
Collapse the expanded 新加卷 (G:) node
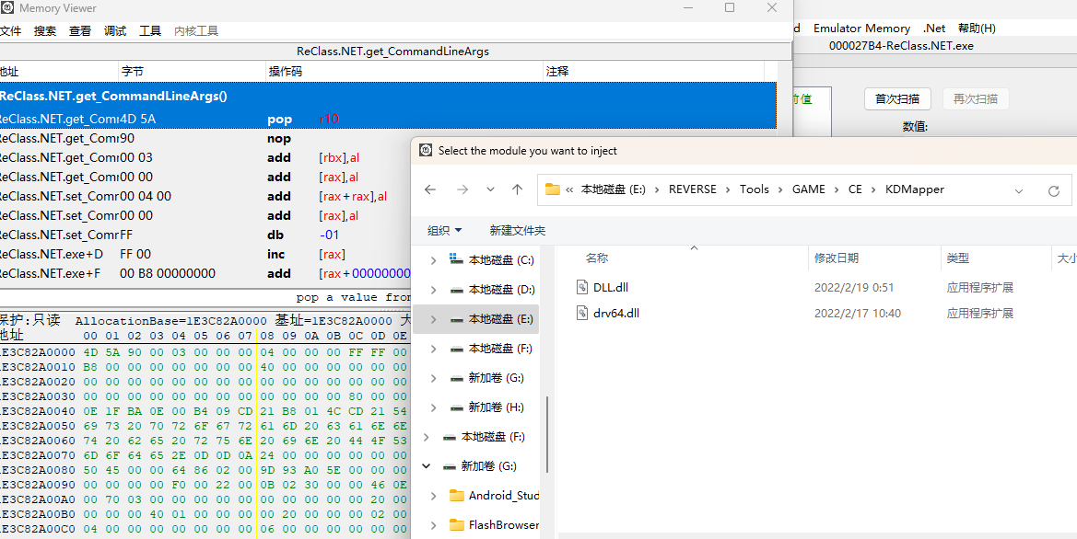pyautogui.click(x=427, y=466)
